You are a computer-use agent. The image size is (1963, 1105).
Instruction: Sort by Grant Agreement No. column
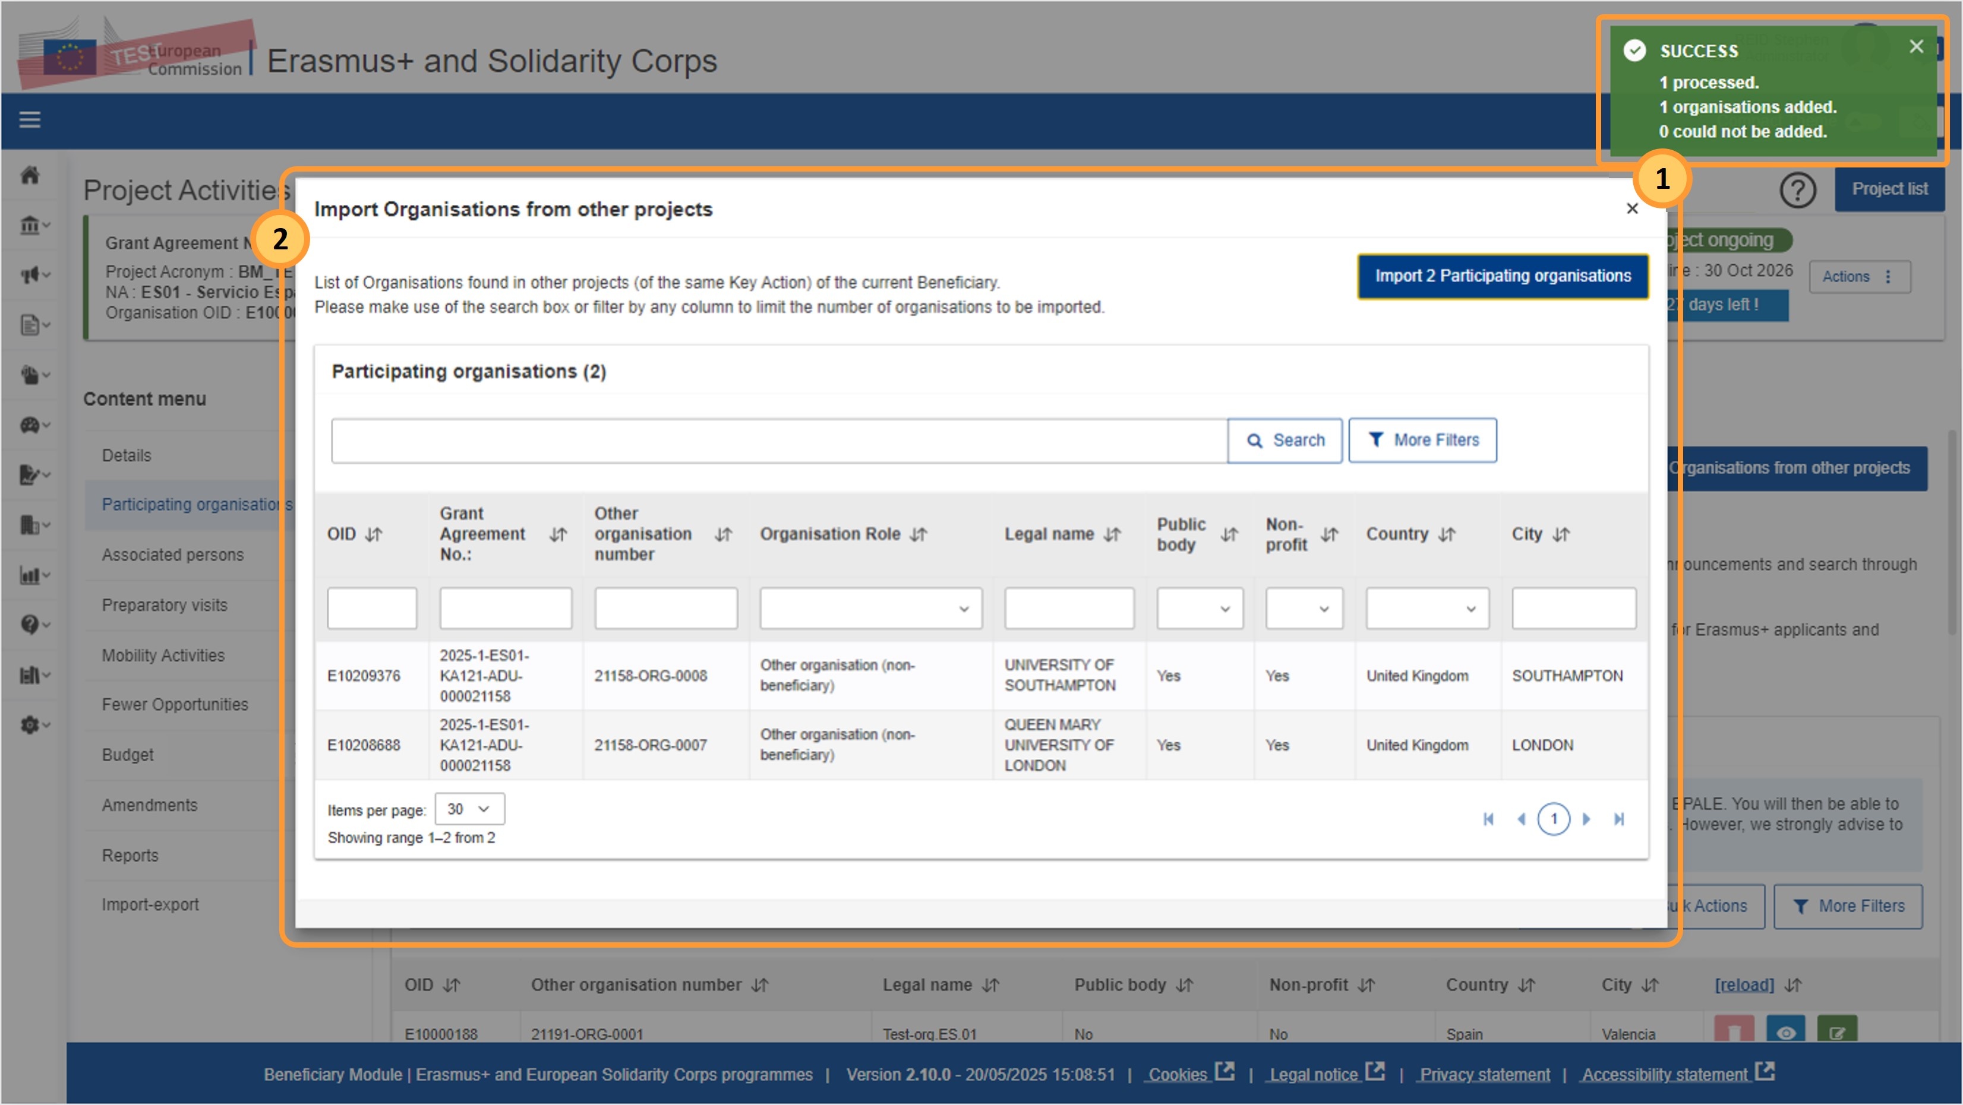(558, 534)
